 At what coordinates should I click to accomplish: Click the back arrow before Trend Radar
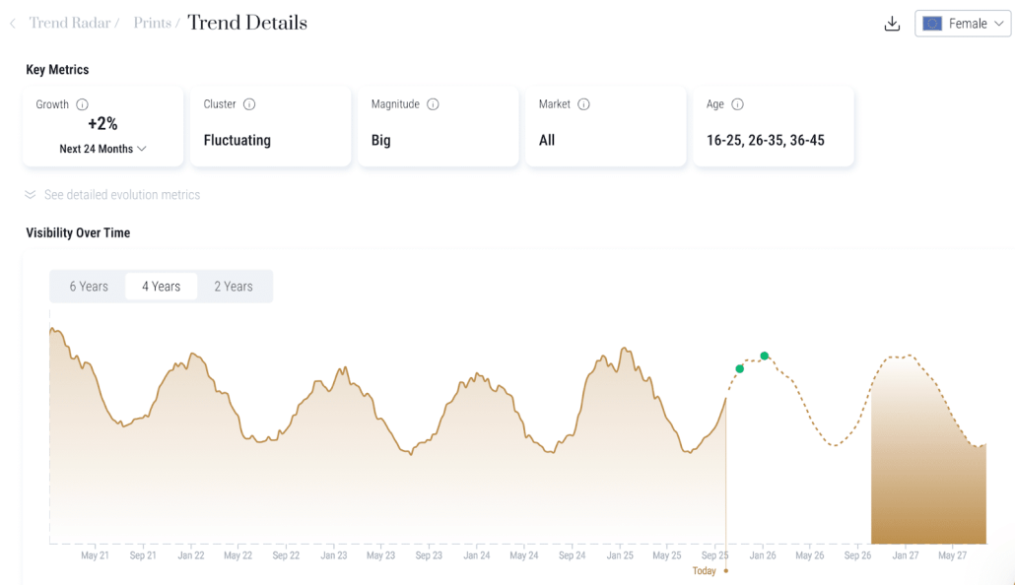click(x=13, y=24)
